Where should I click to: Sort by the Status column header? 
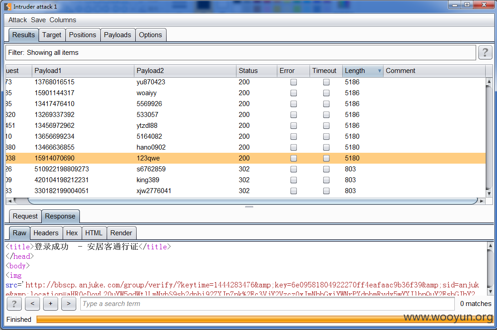point(257,71)
